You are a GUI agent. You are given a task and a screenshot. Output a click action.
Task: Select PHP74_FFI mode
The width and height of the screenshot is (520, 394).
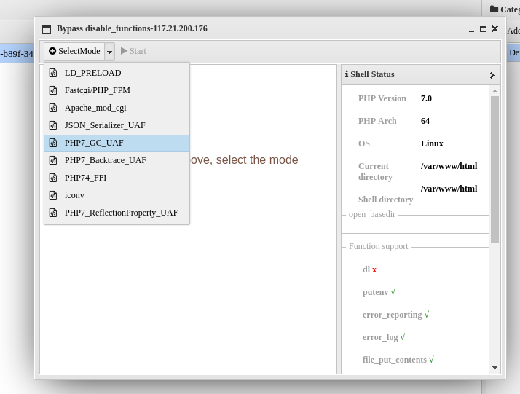(x=117, y=178)
